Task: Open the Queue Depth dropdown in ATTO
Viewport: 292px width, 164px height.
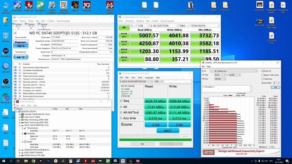Action: coord(276,83)
